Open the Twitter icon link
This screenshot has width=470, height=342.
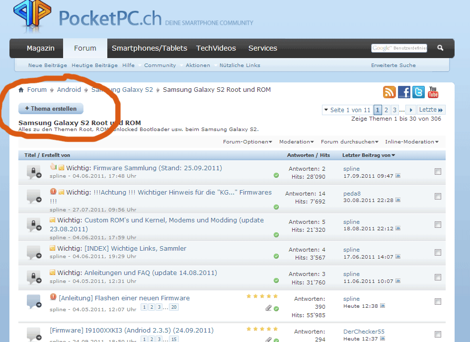pos(418,92)
